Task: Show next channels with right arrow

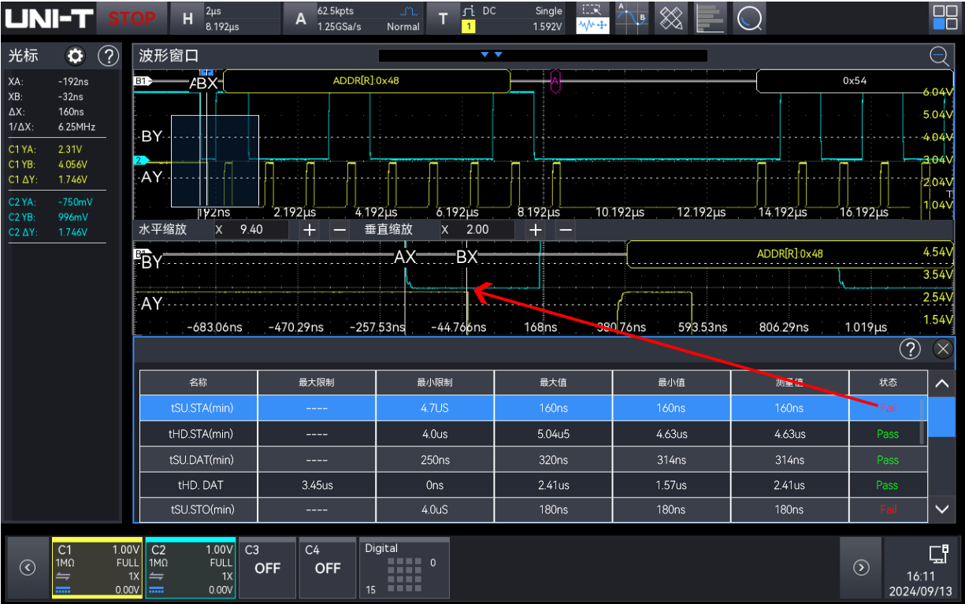Action: [x=861, y=567]
